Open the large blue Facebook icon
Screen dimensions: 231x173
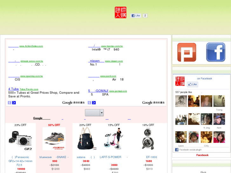click(x=216, y=52)
